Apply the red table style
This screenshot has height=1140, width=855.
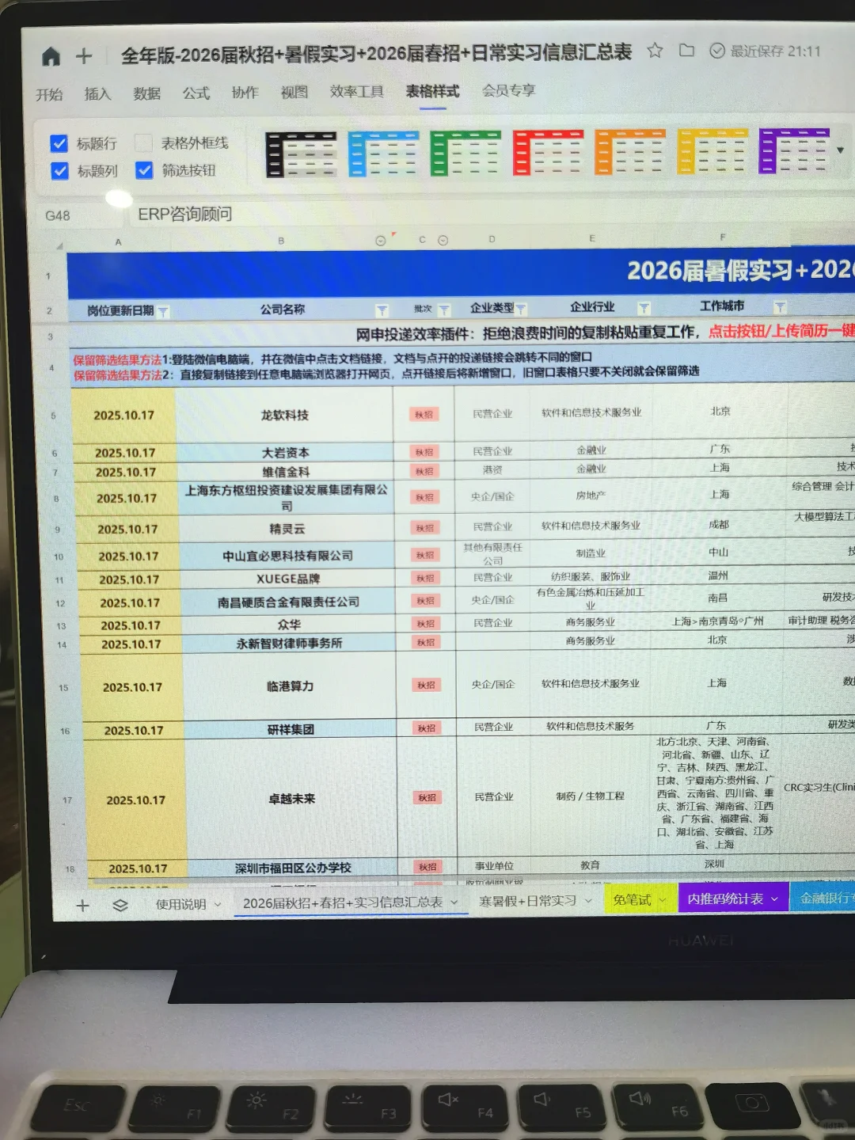pos(548,152)
